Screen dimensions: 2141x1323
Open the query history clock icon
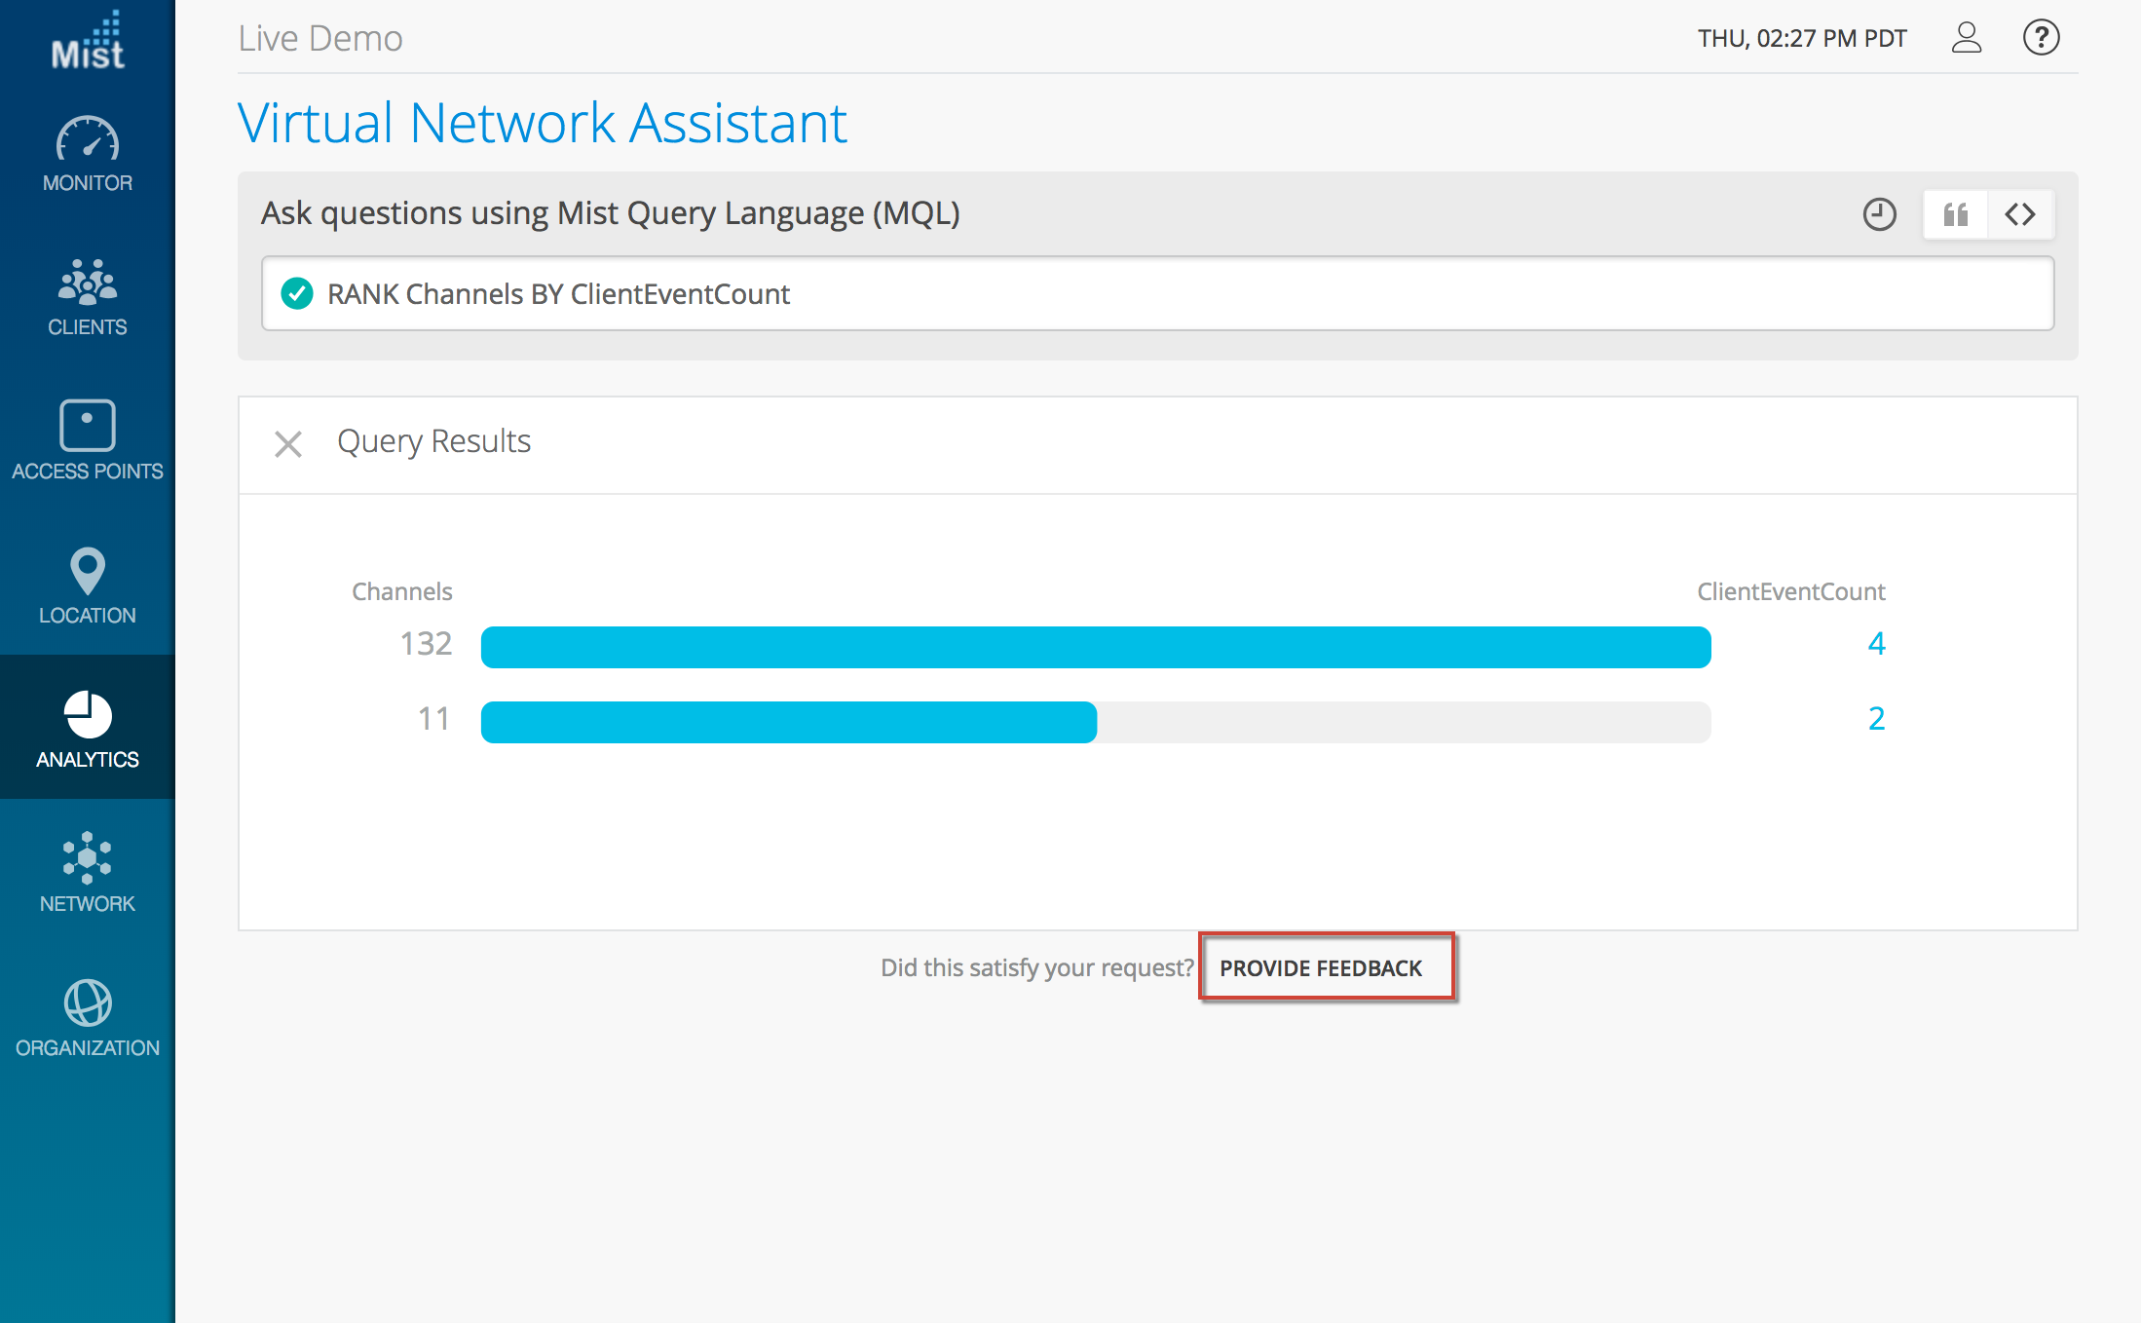[1879, 214]
